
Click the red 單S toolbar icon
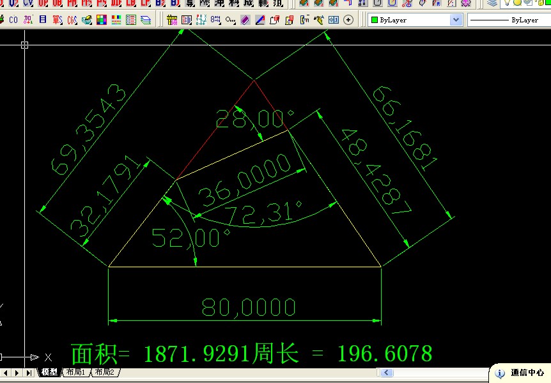pyautogui.click(x=58, y=20)
